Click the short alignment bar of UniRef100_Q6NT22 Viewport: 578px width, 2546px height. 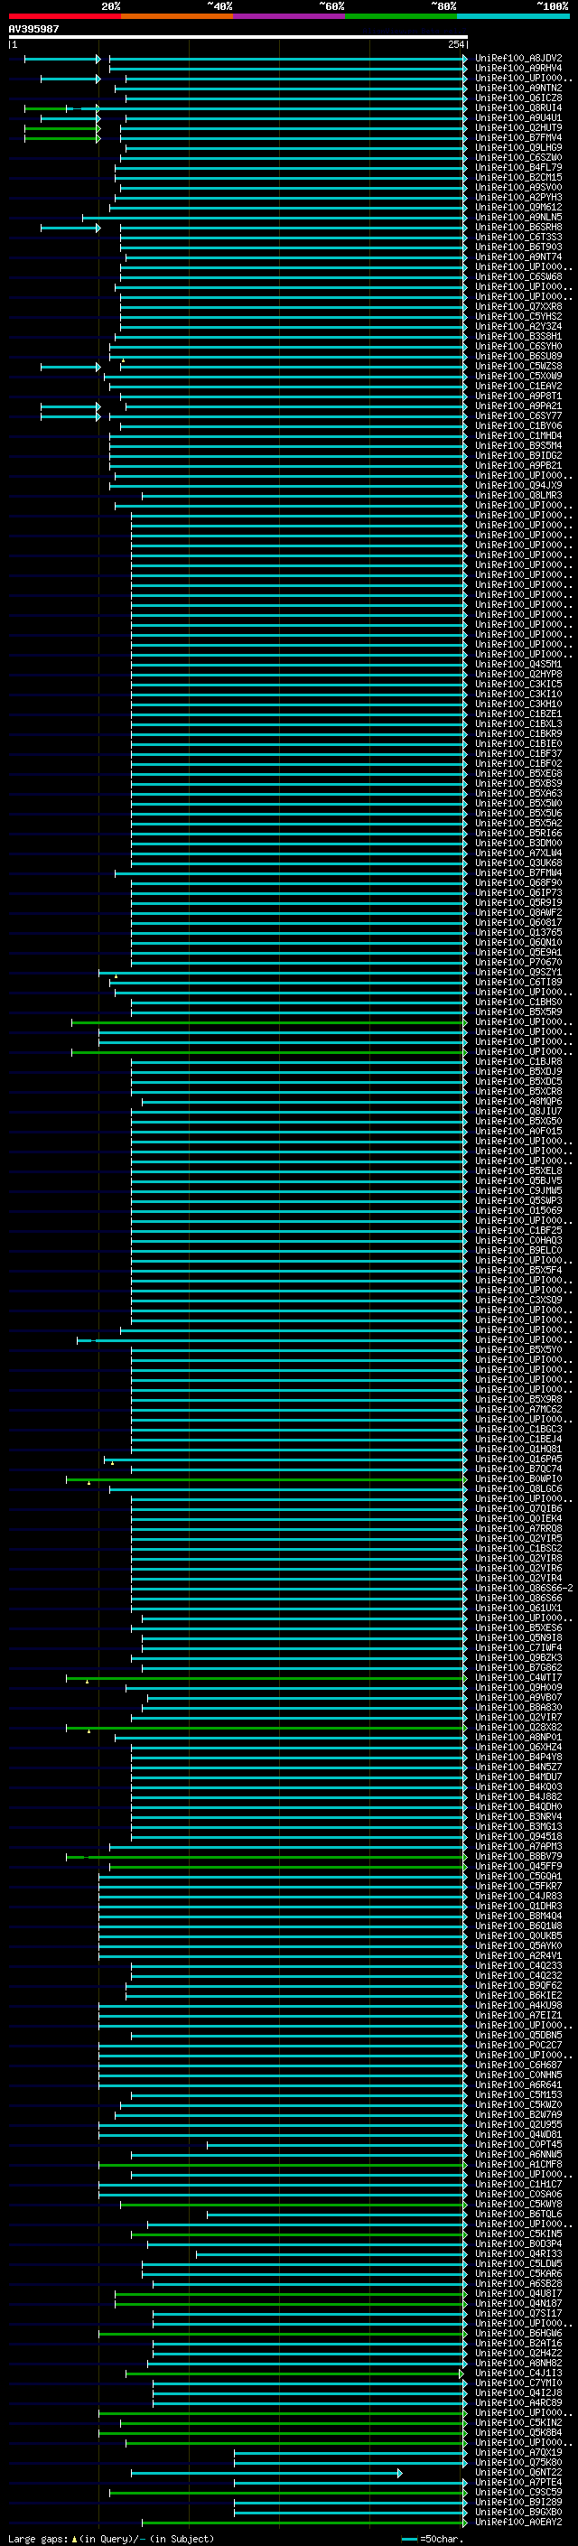pyautogui.click(x=266, y=2473)
